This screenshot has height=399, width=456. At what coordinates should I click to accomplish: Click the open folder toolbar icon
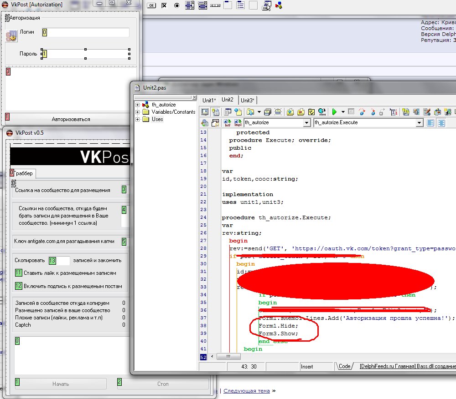point(250,112)
